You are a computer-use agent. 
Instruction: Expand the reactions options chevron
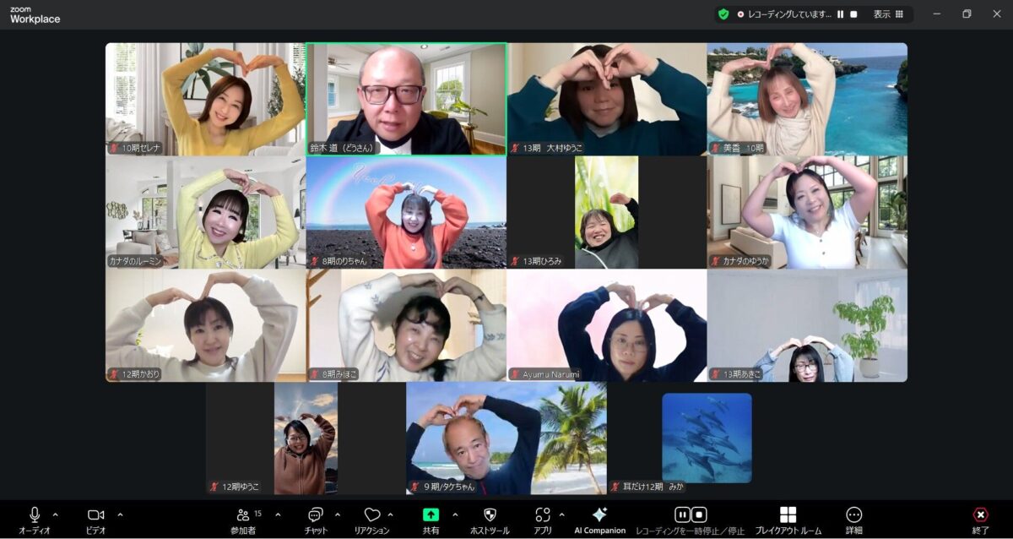tap(390, 514)
